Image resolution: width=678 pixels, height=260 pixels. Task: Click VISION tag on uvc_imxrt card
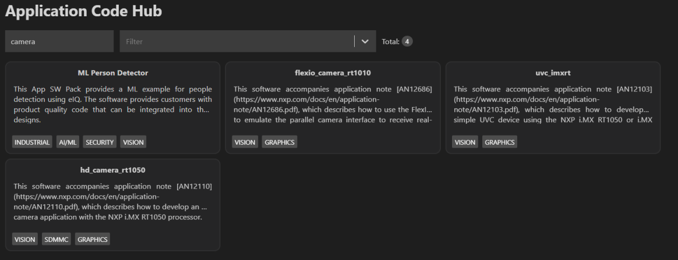click(465, 142)
